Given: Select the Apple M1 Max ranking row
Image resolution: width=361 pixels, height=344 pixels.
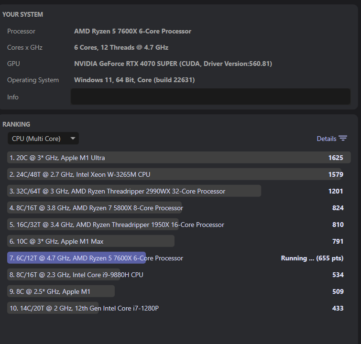Looking at the screenshot, I should pyautogui.click(x=179, y=241).
